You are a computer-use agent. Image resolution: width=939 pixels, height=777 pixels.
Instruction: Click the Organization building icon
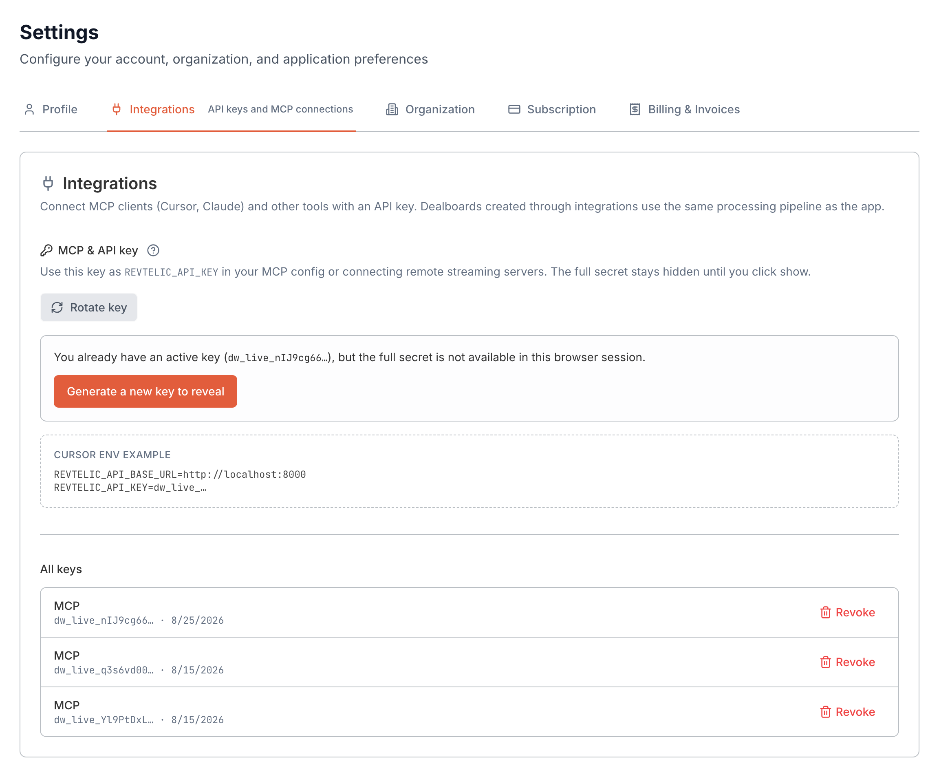(x=392, y=109)
